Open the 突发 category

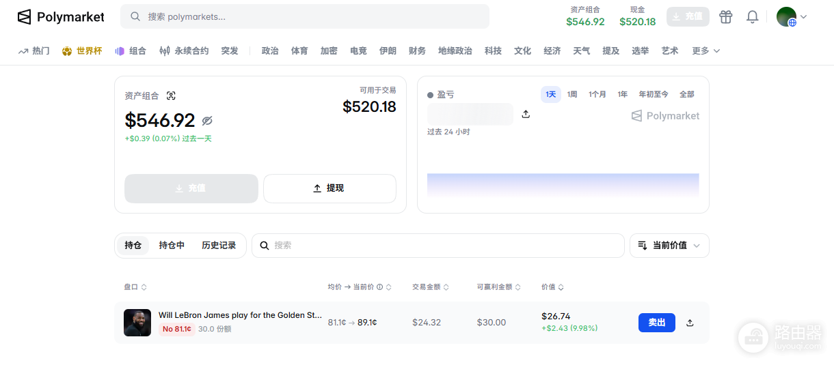[x=230, y=50]
